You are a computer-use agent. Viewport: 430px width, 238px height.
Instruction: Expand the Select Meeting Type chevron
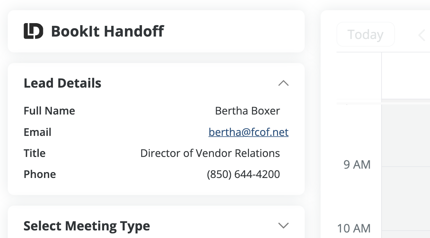(283, 226)
